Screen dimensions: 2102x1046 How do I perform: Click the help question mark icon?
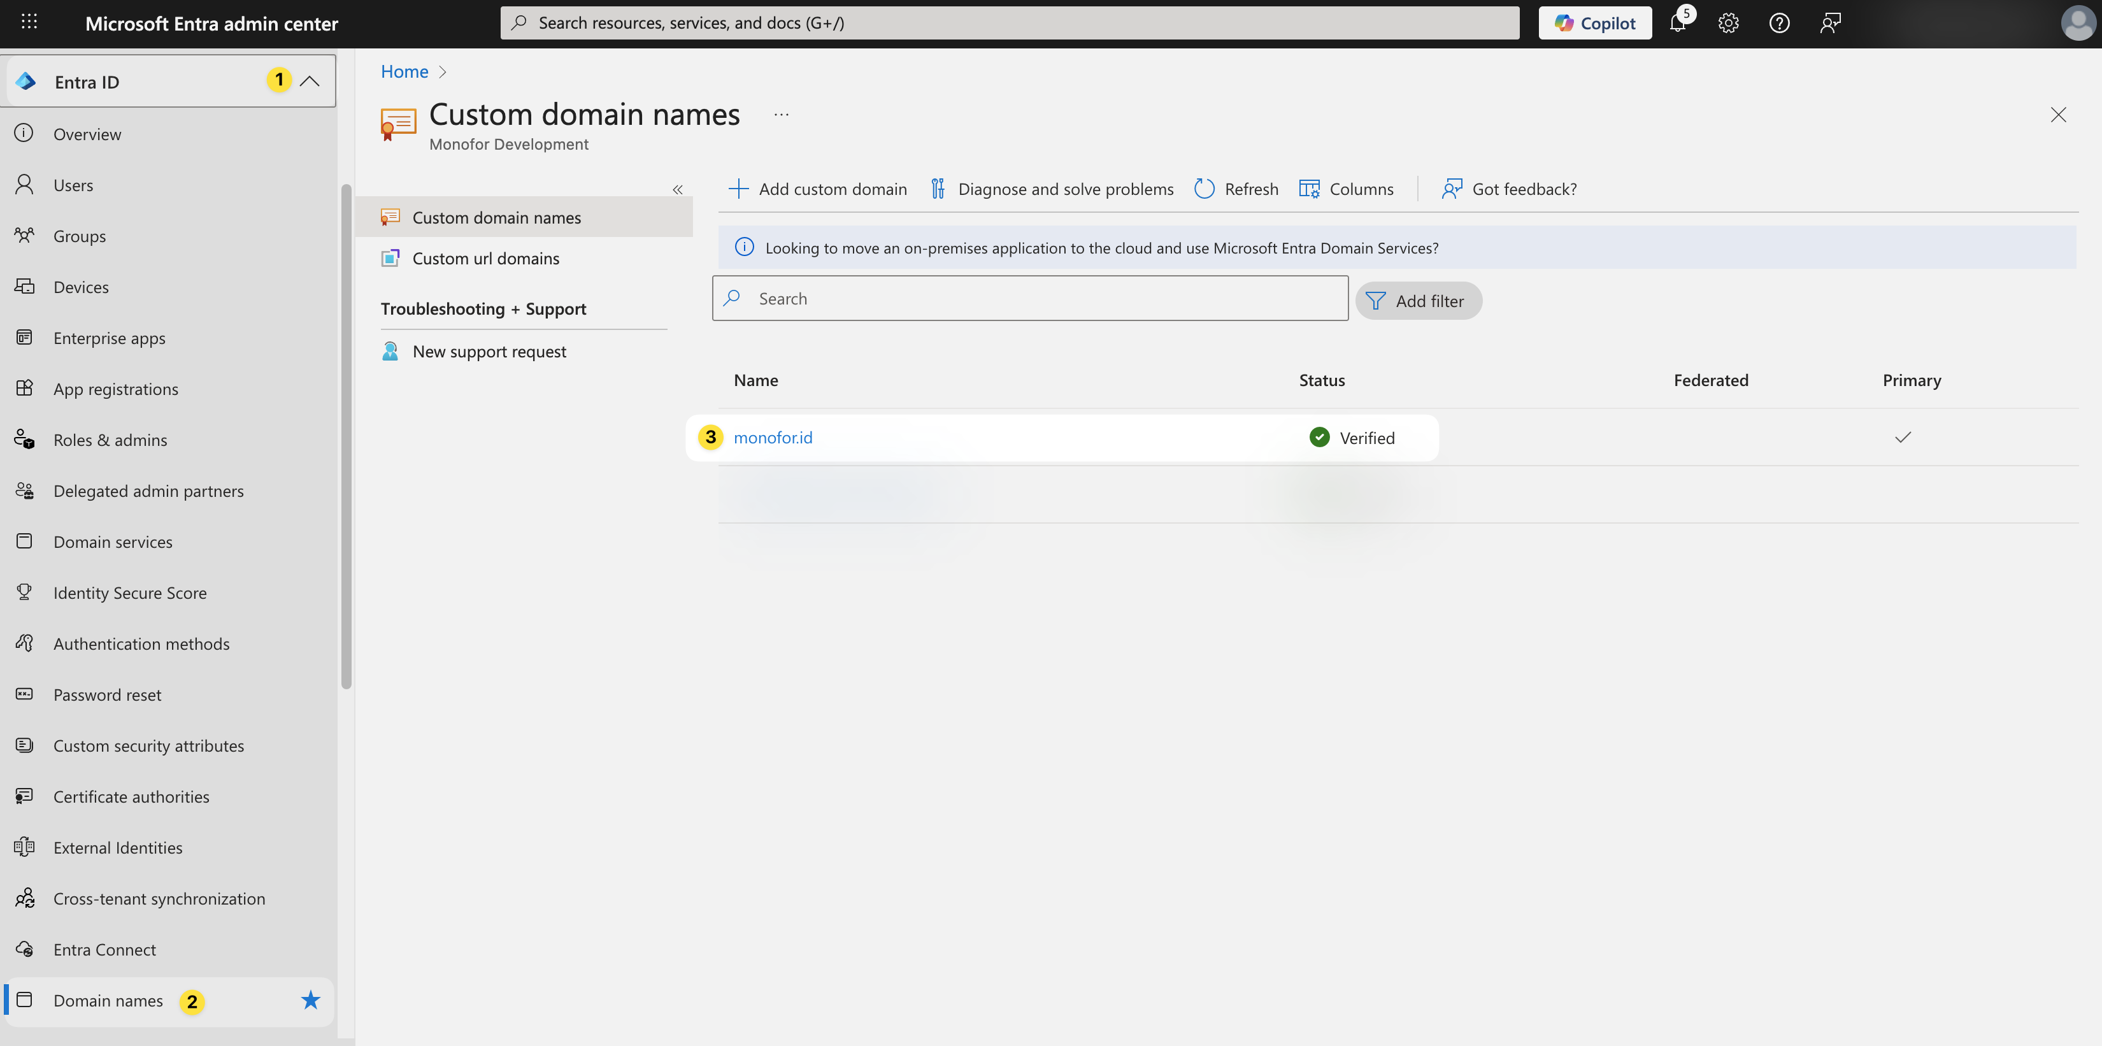coord(1779,24)
